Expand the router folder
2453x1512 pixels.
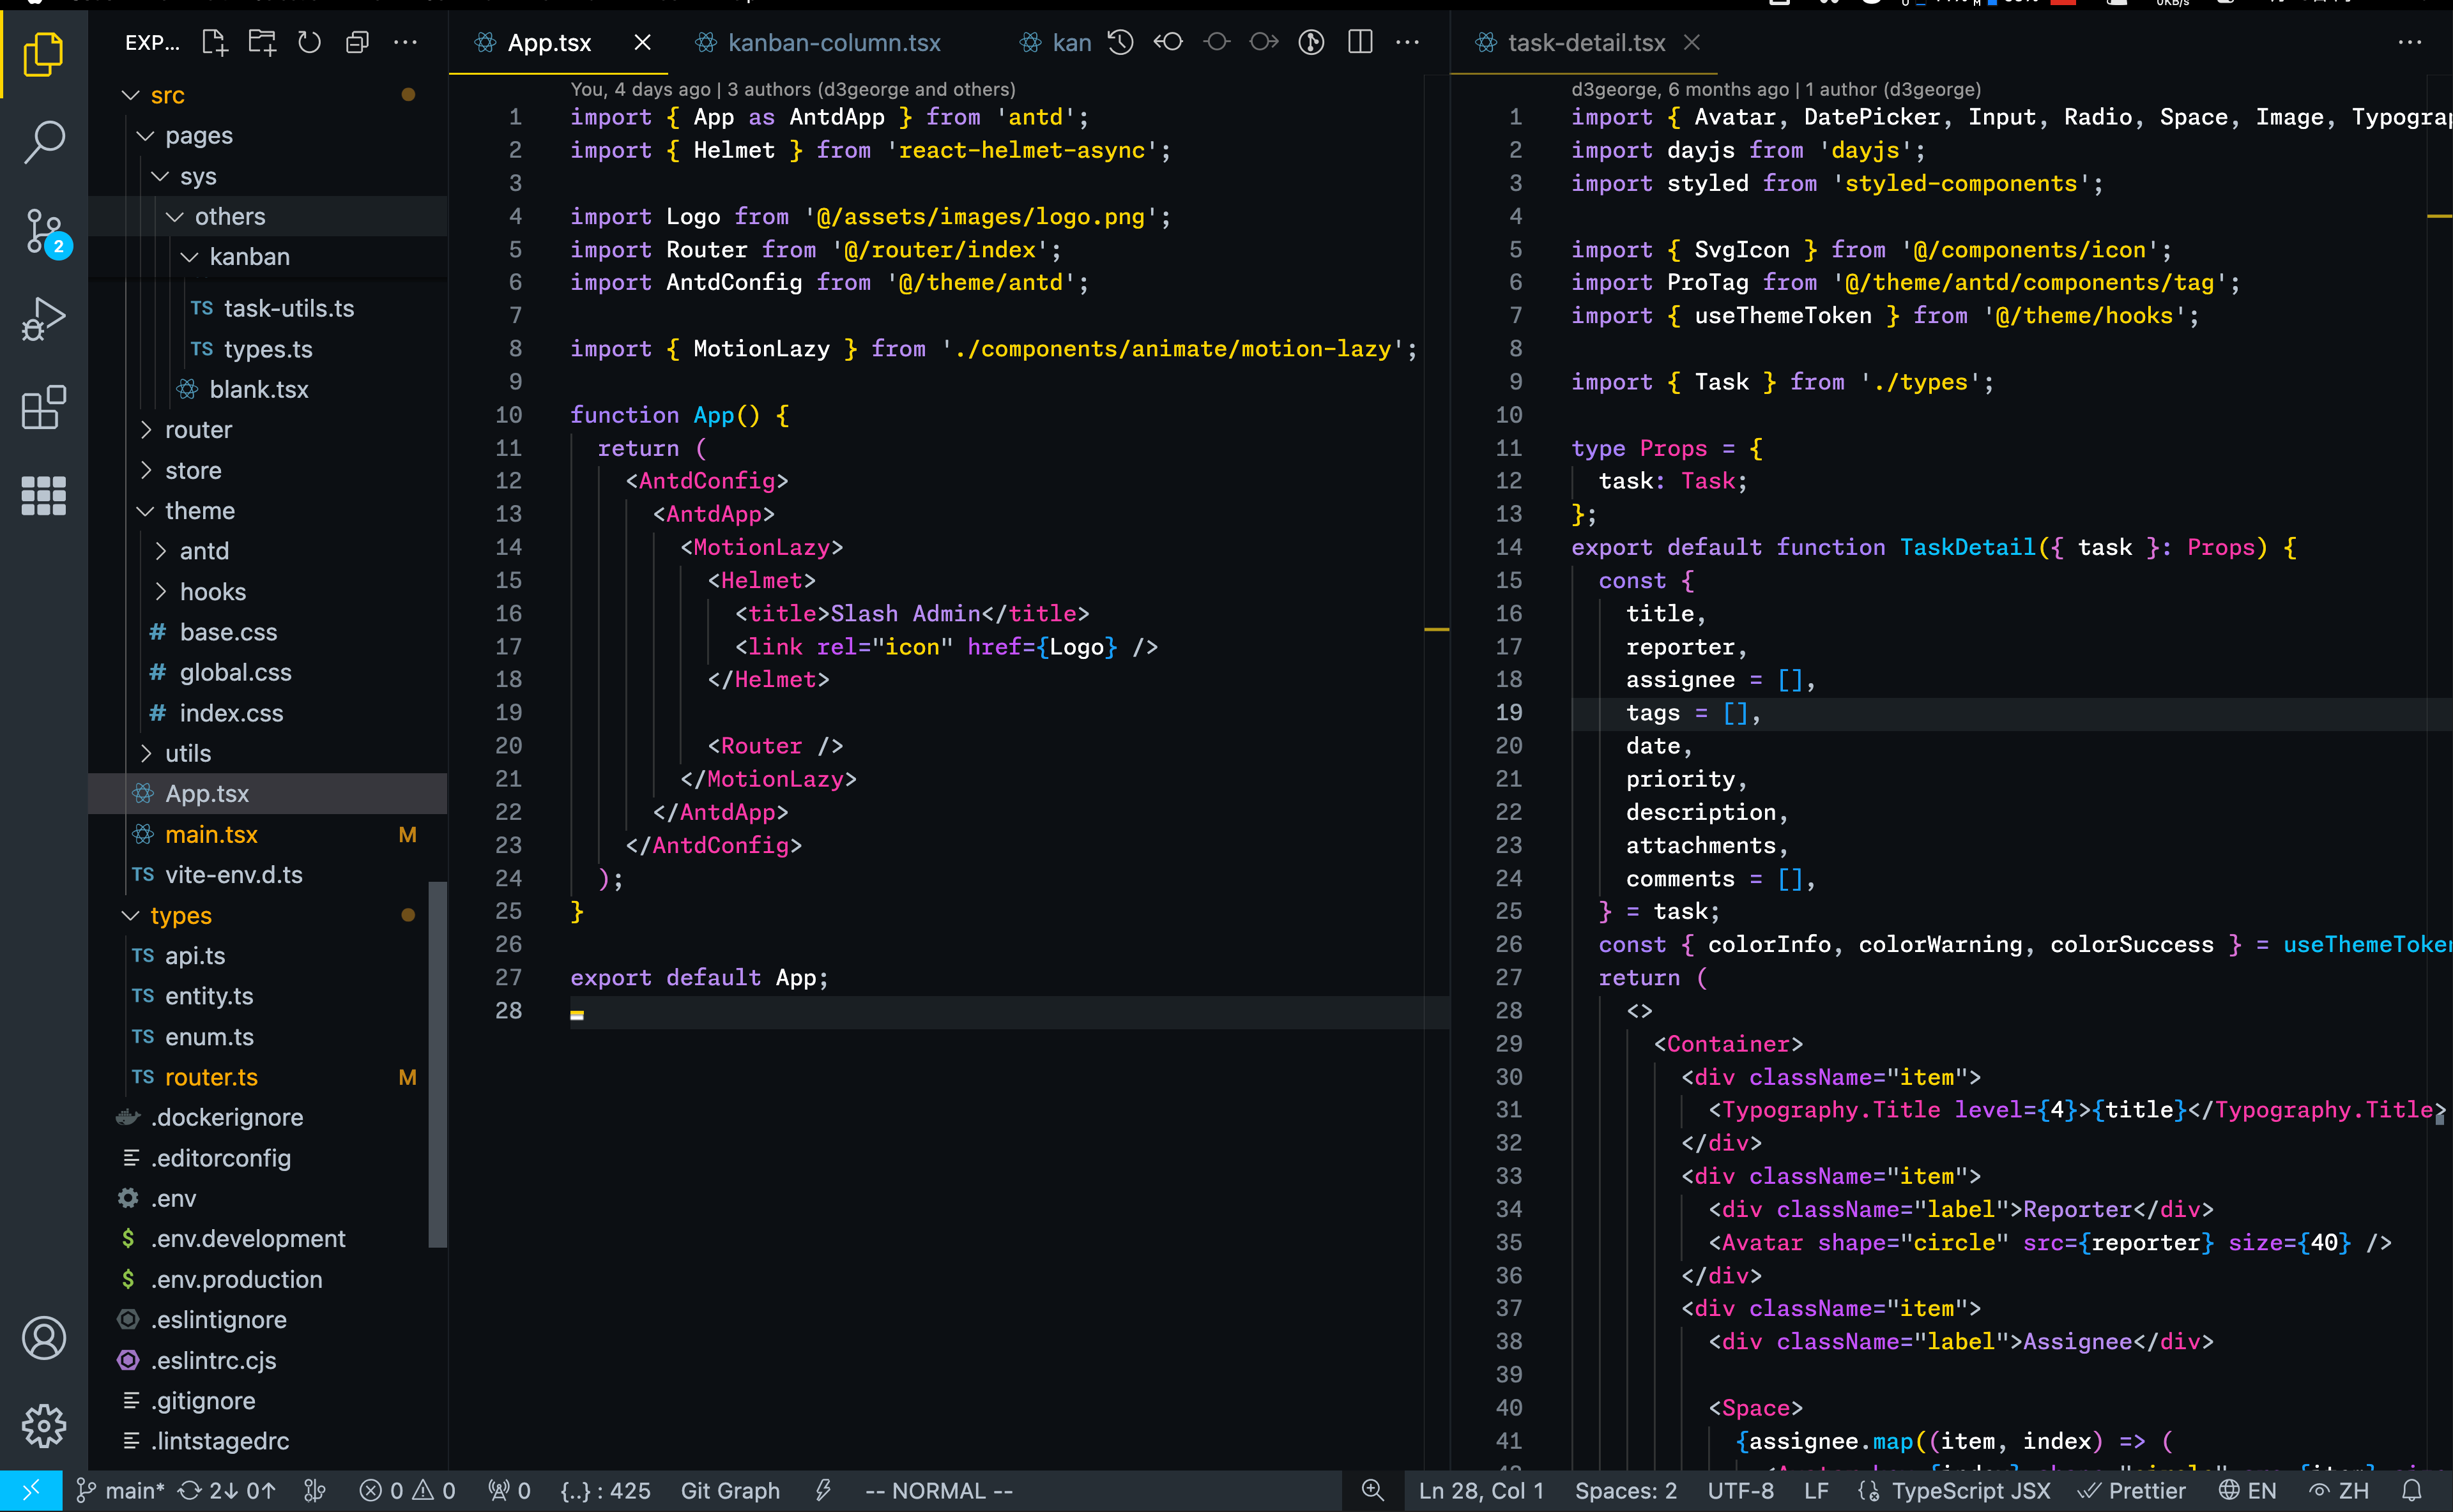coord(198,430)
